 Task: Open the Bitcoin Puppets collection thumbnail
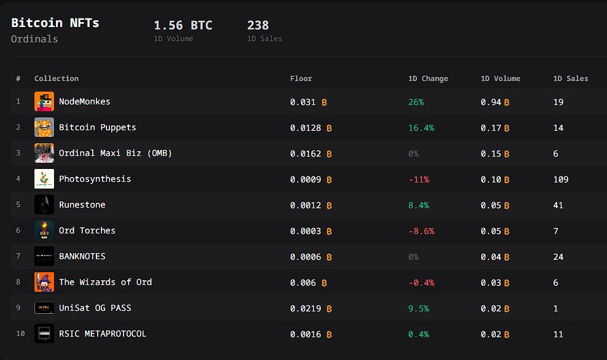tap(44, 127)
